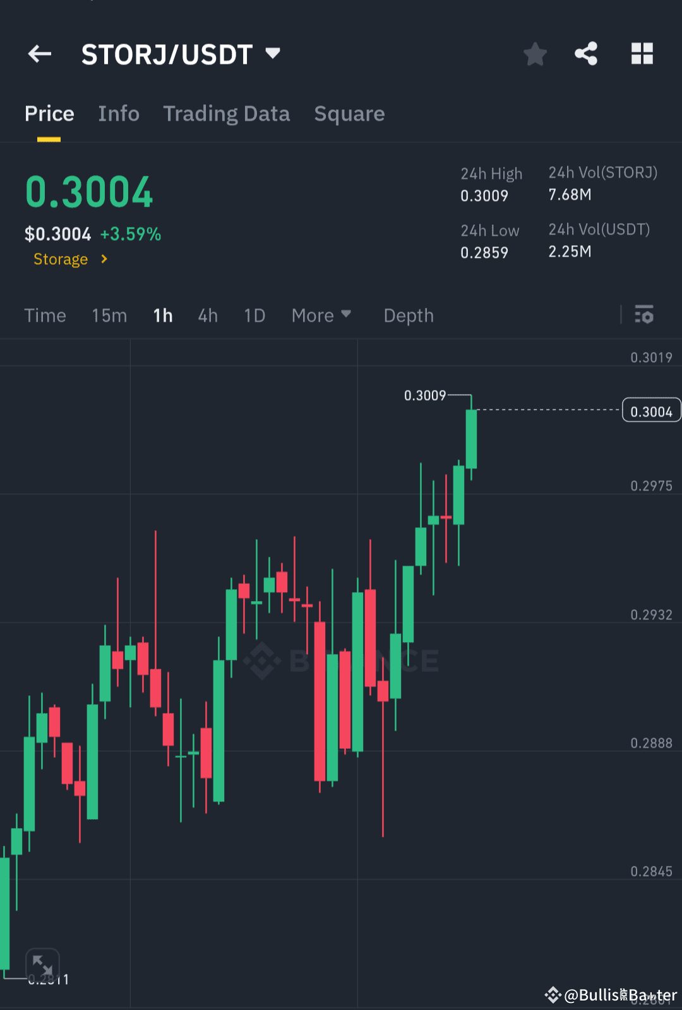Image resolution: width=682 pixels, height=1010 pixels.
Task: Enable the 1D chart view
Action: click(x=254, y=315)
